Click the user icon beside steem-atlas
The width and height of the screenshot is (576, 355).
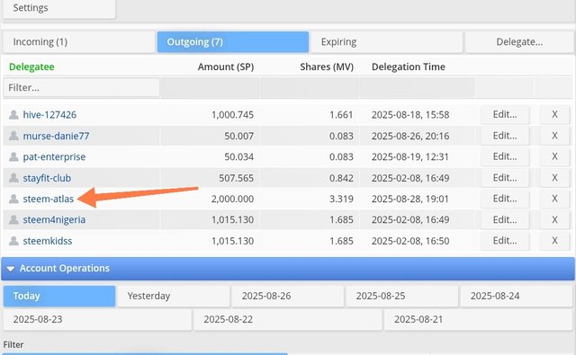pyautogui.click(x=13, y=200)
